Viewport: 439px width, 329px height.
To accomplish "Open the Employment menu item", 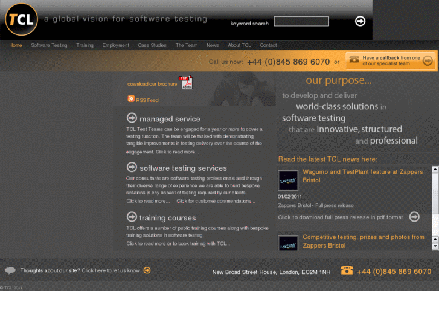I will [x=115, y=45].
